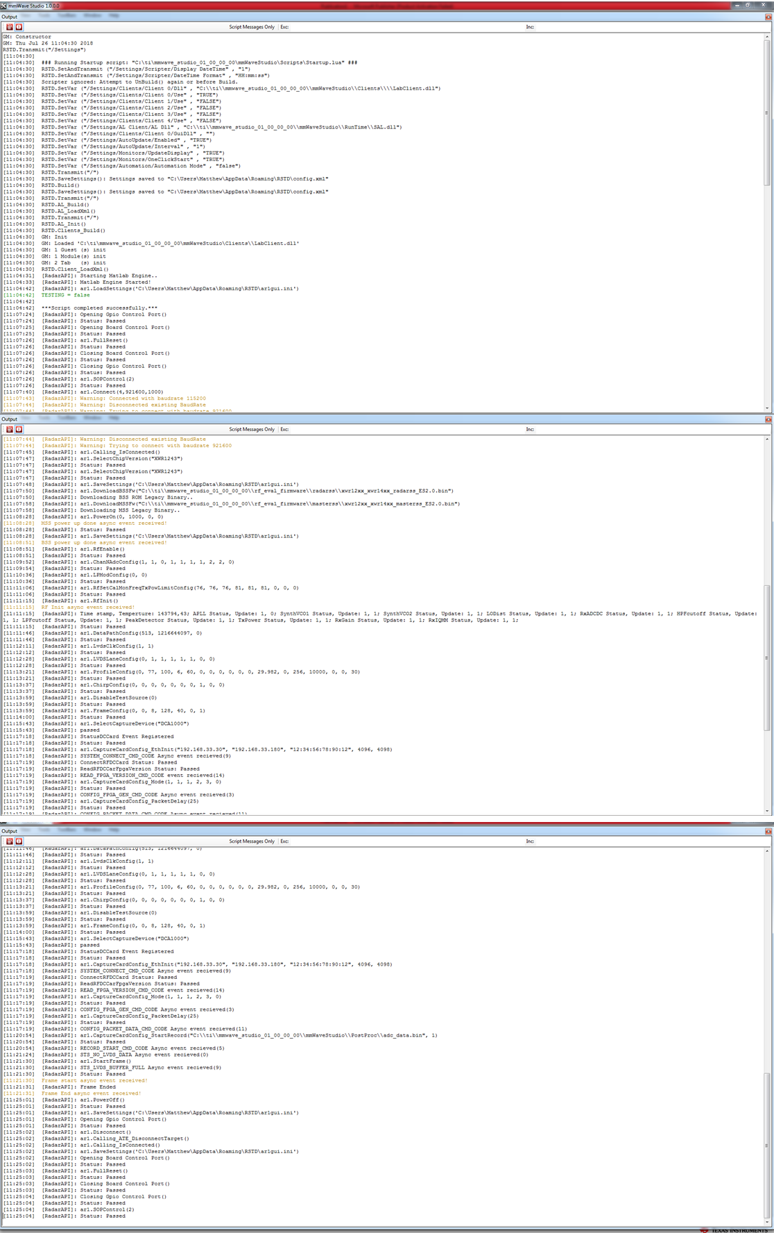This screenshot has height=1233, width=774.
Task: Click the 'ar1.ChanNAdcConfig(1, 1, 0, ...)' log line
Action: tap(119, 562)
